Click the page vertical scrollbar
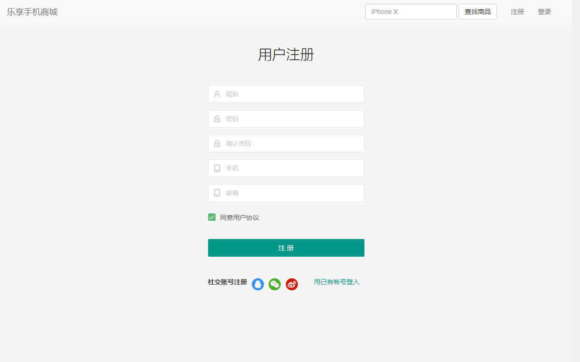Viewport: 580px width, 362px height. point(576,181)
